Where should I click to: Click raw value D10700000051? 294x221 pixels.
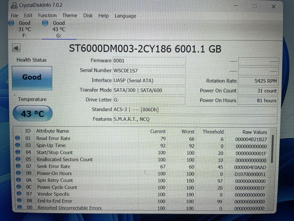coord(250,174)
